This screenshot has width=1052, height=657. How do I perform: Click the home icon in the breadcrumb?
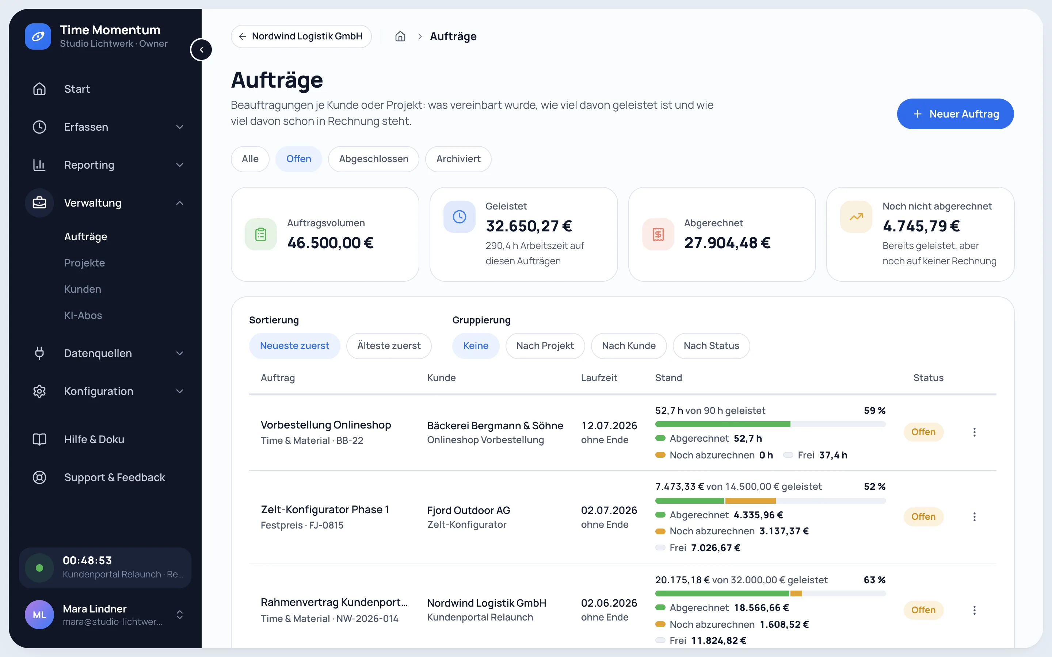click(400, 36)
